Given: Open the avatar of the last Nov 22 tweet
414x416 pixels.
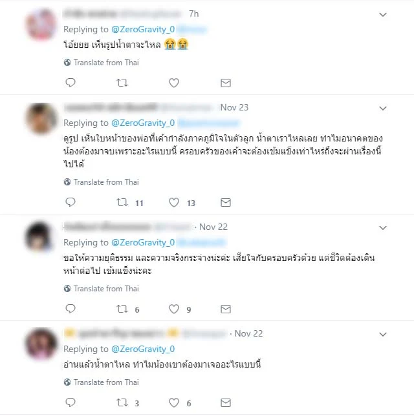Looking at the screenshot, I should tap(41, 344).
